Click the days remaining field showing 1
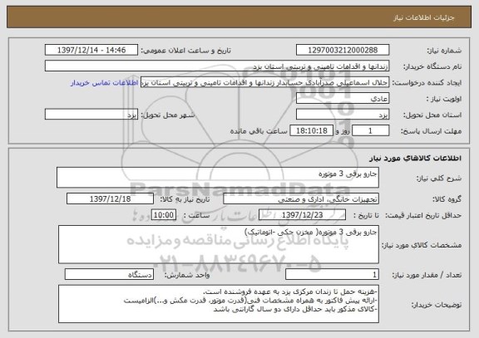 point(371,131)
